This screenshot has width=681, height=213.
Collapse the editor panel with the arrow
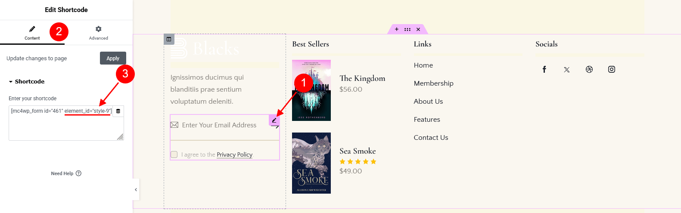(136, 189)
